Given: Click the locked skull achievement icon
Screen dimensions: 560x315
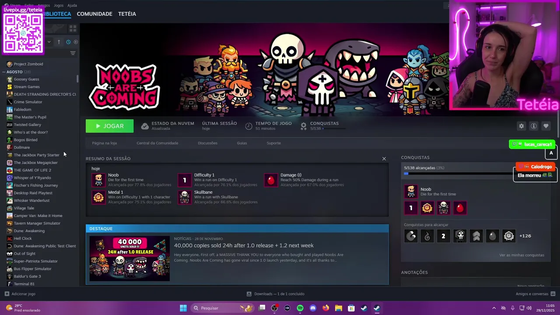Looking at the screenshot, I should pos(460,236).
